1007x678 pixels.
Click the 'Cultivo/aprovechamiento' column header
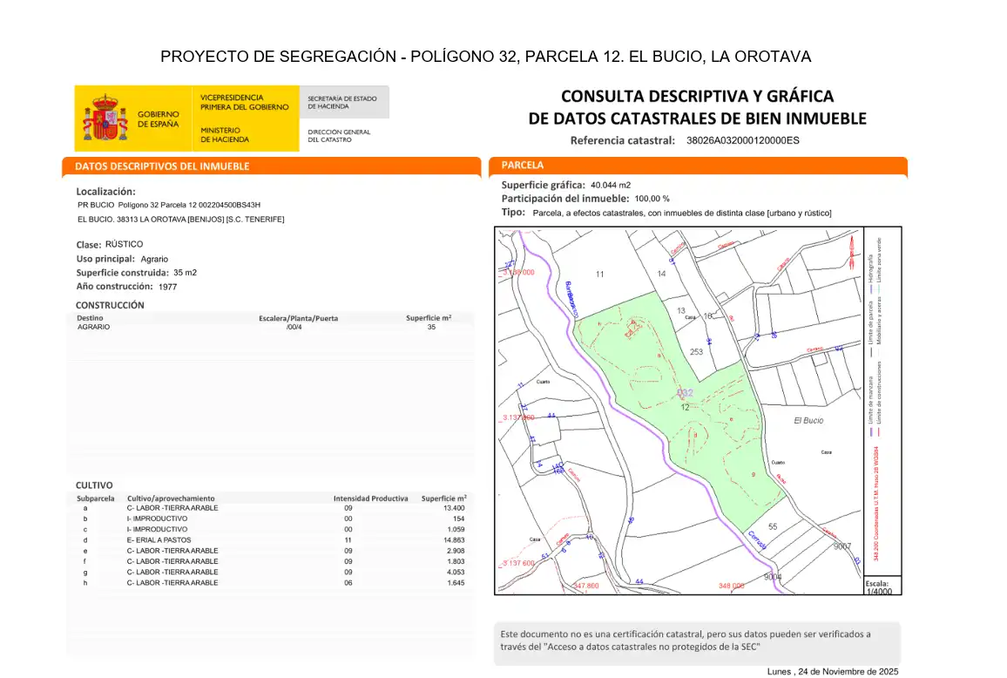coord(171,498)
